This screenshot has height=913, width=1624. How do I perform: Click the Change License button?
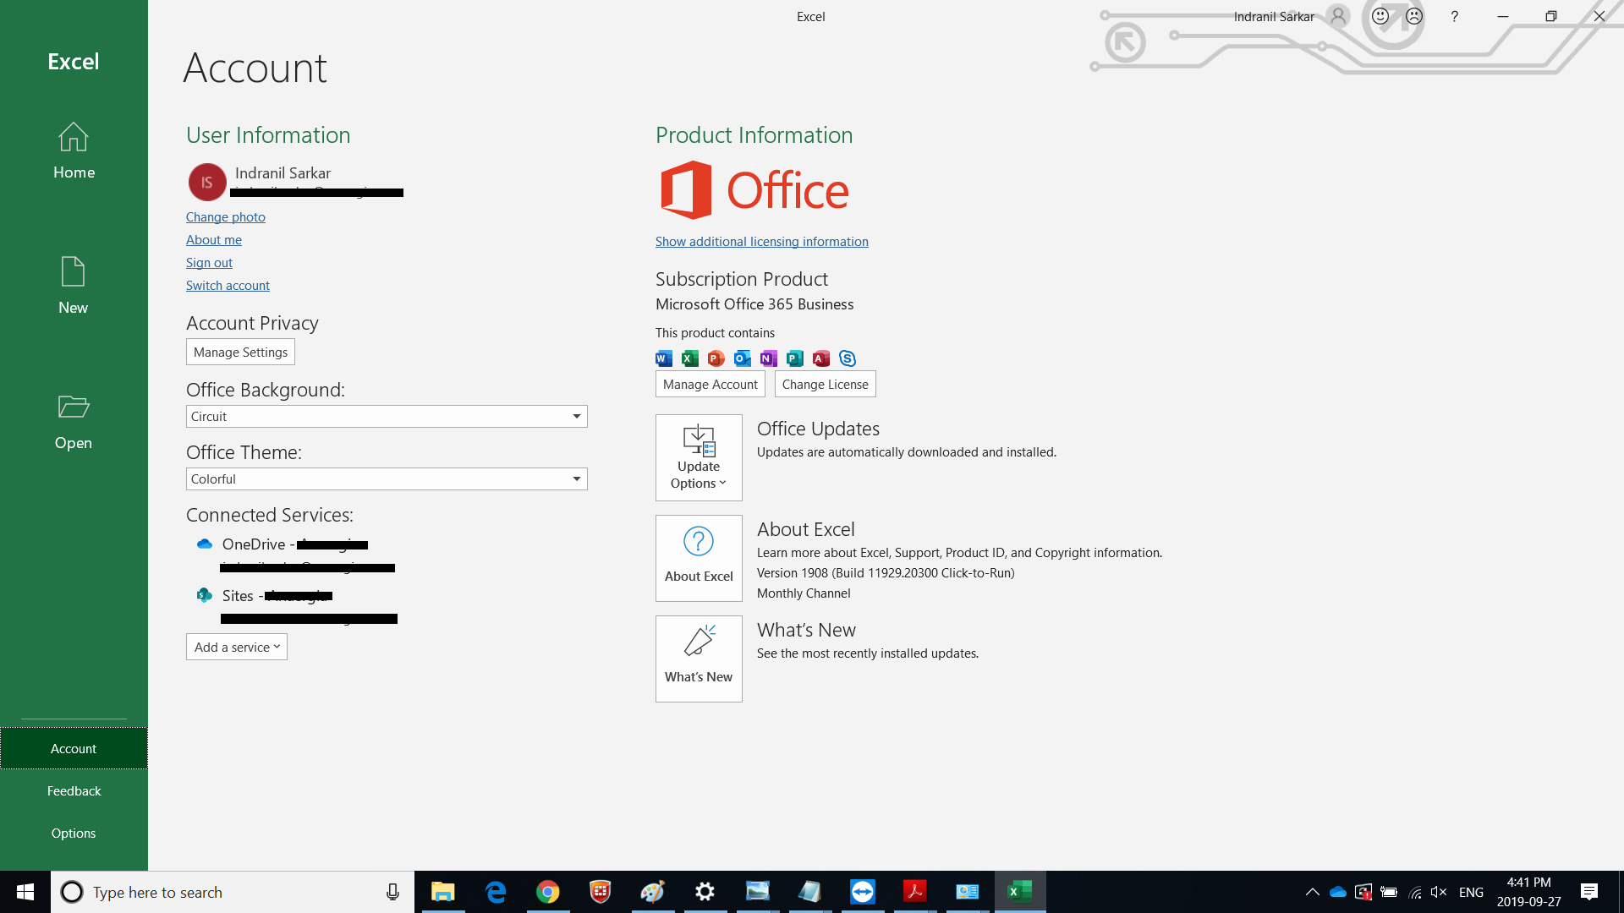pos(825,384)
